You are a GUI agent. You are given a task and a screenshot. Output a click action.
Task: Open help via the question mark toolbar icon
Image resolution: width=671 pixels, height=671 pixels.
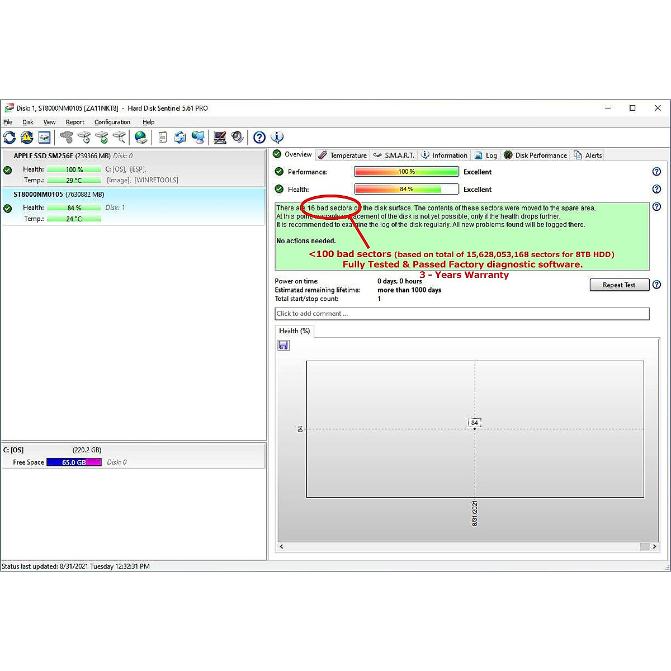(259, 137)
